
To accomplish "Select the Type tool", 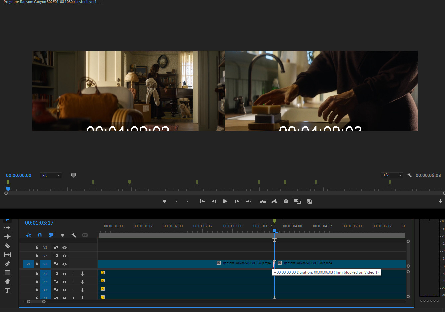I will (x=7, y=290).
